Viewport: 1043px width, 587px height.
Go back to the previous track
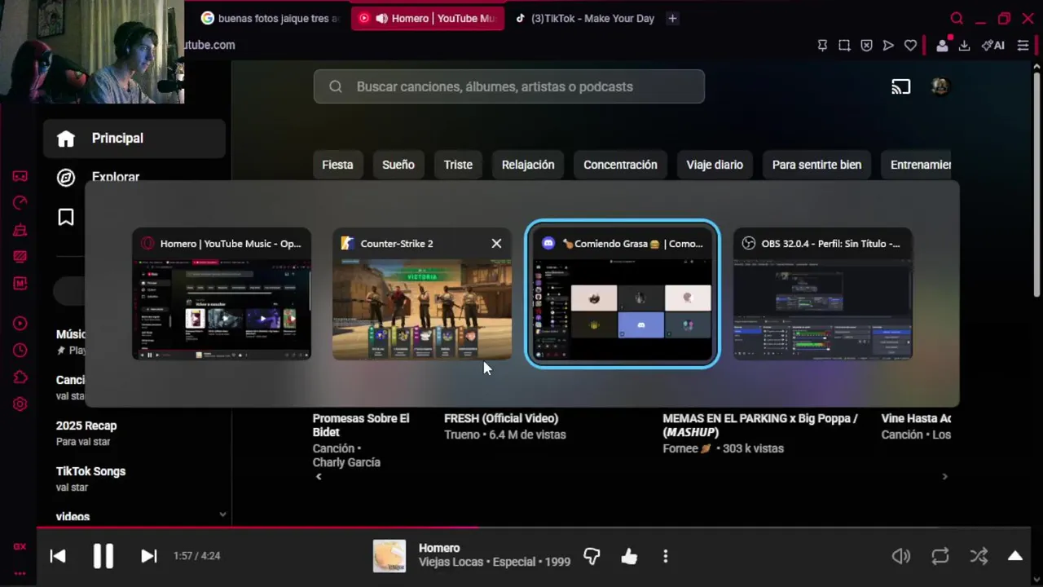coord(57,556)
